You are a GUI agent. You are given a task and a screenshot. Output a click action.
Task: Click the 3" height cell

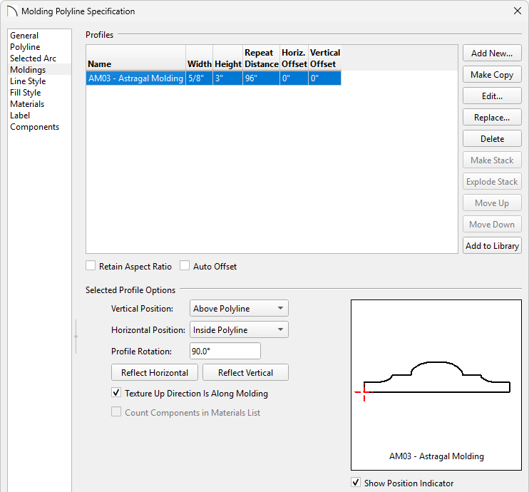(x=227, y=78)
